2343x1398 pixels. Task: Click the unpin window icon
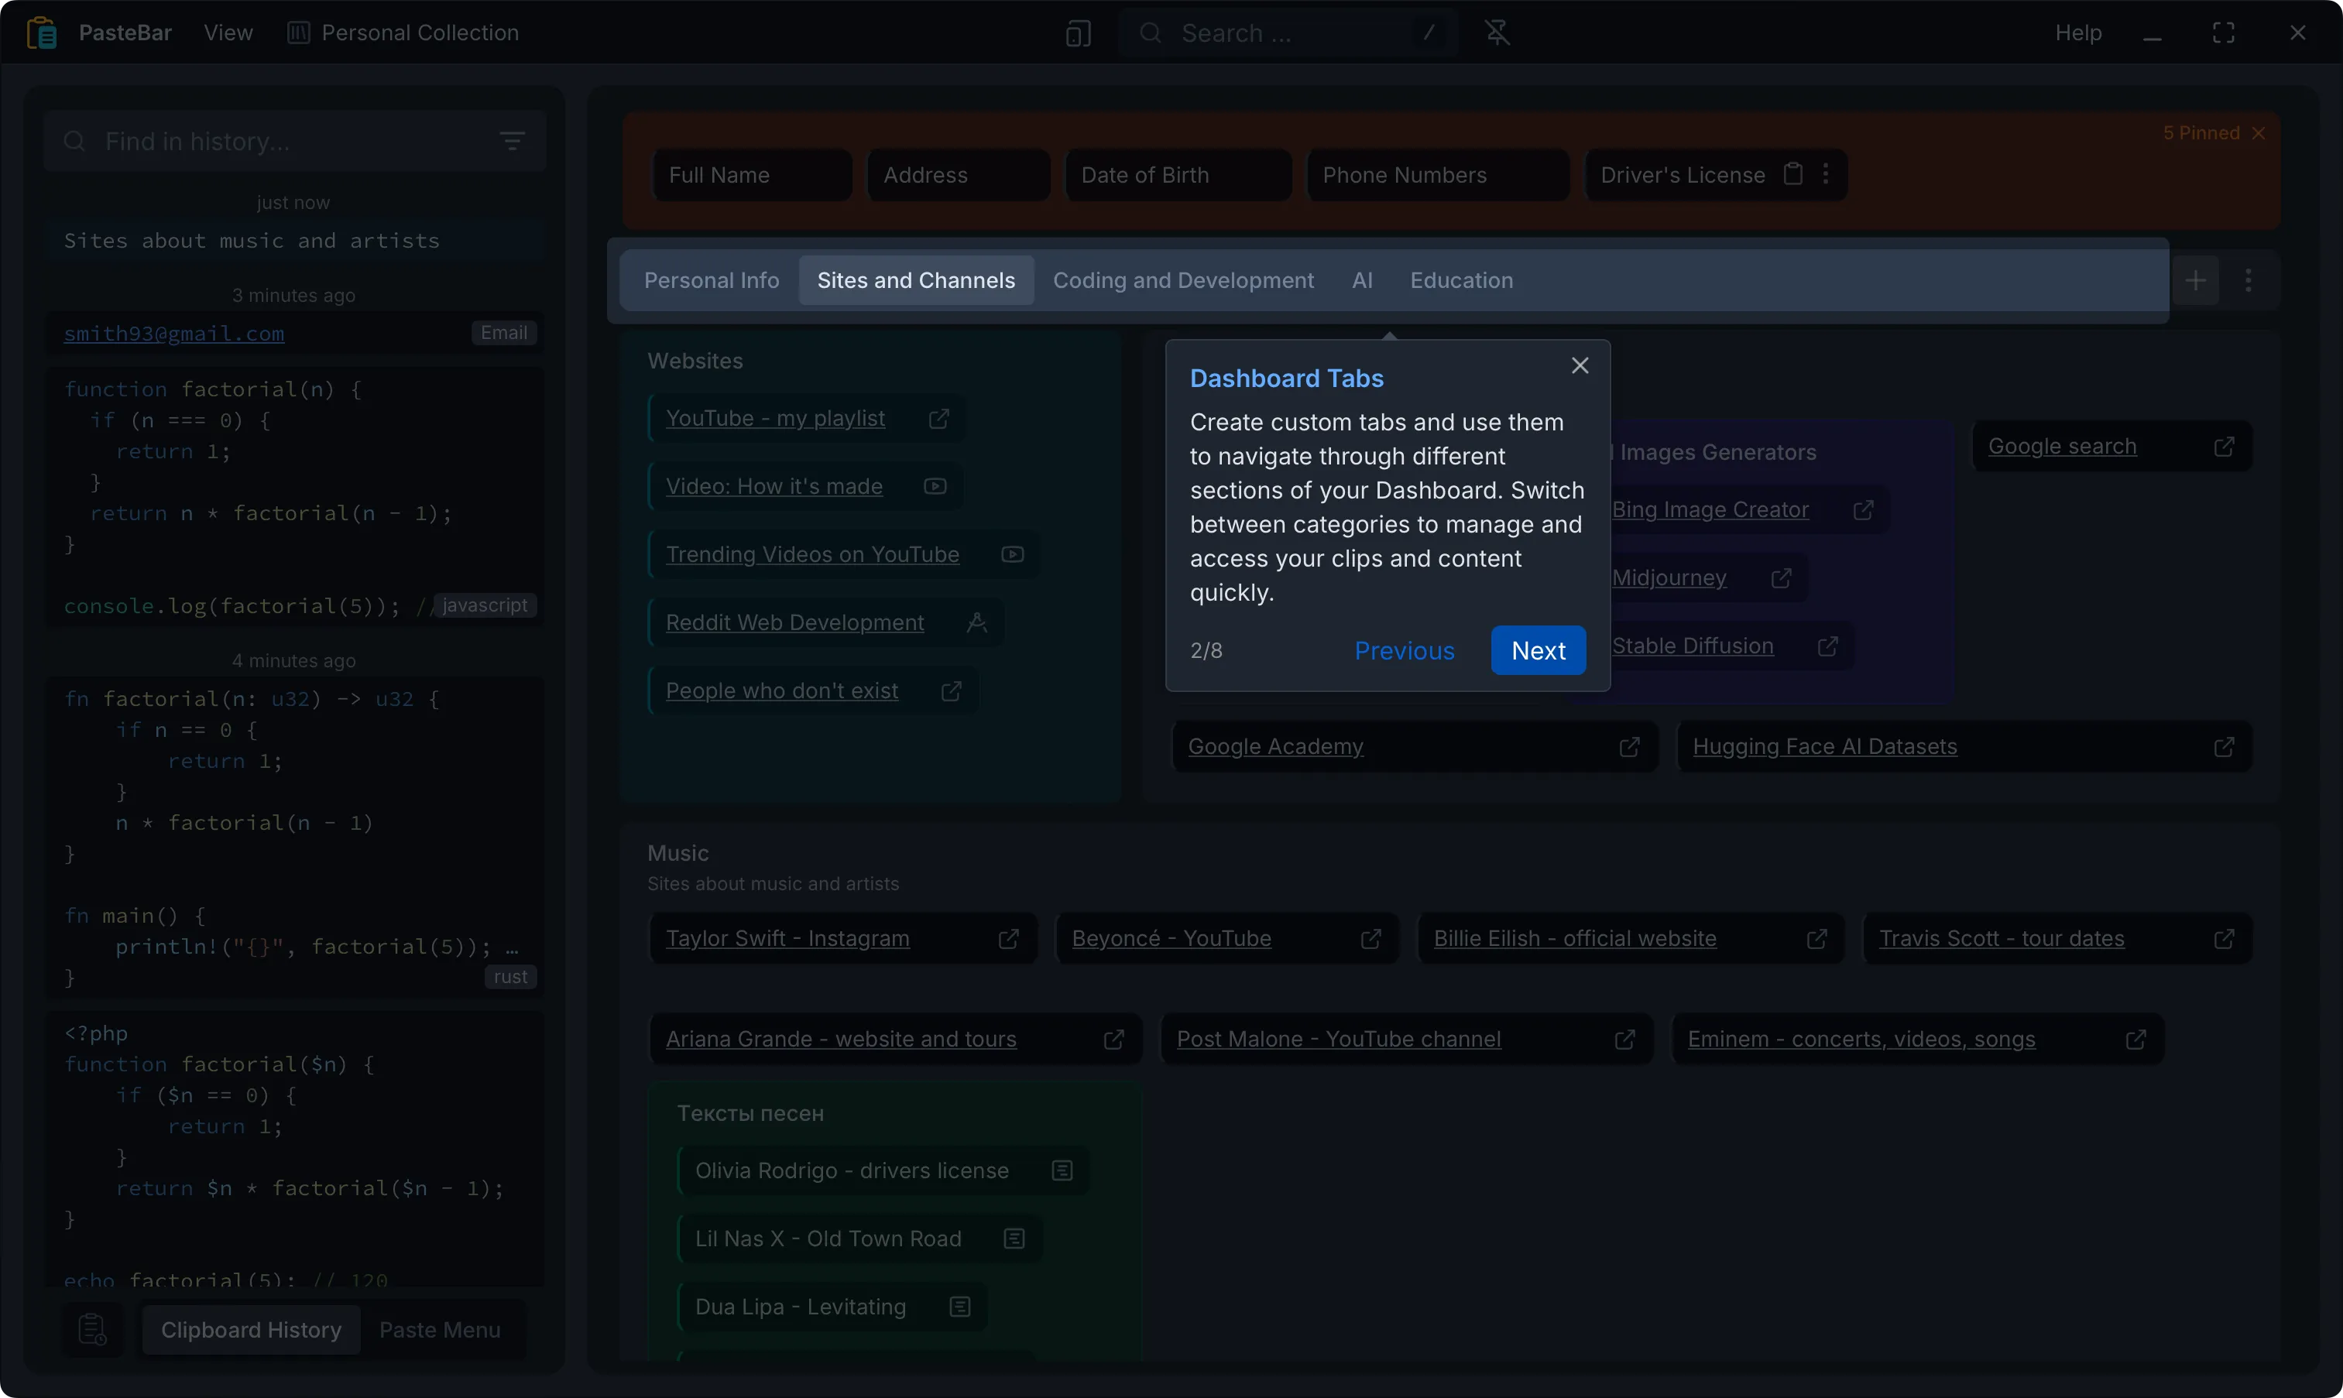click(1497, 33)
